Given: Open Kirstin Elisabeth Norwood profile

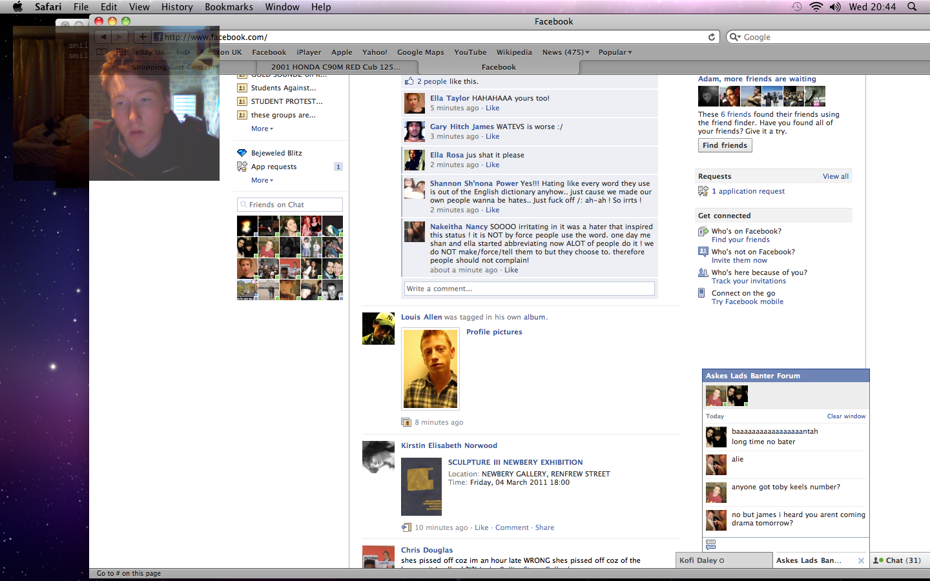Looking at the screenshot, I should [x=449, y=445].
